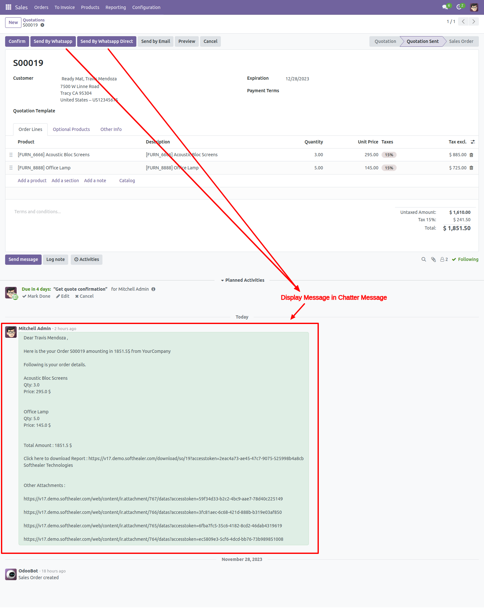Open the Reporting menu
484x608 pixels.
point(116,7)
